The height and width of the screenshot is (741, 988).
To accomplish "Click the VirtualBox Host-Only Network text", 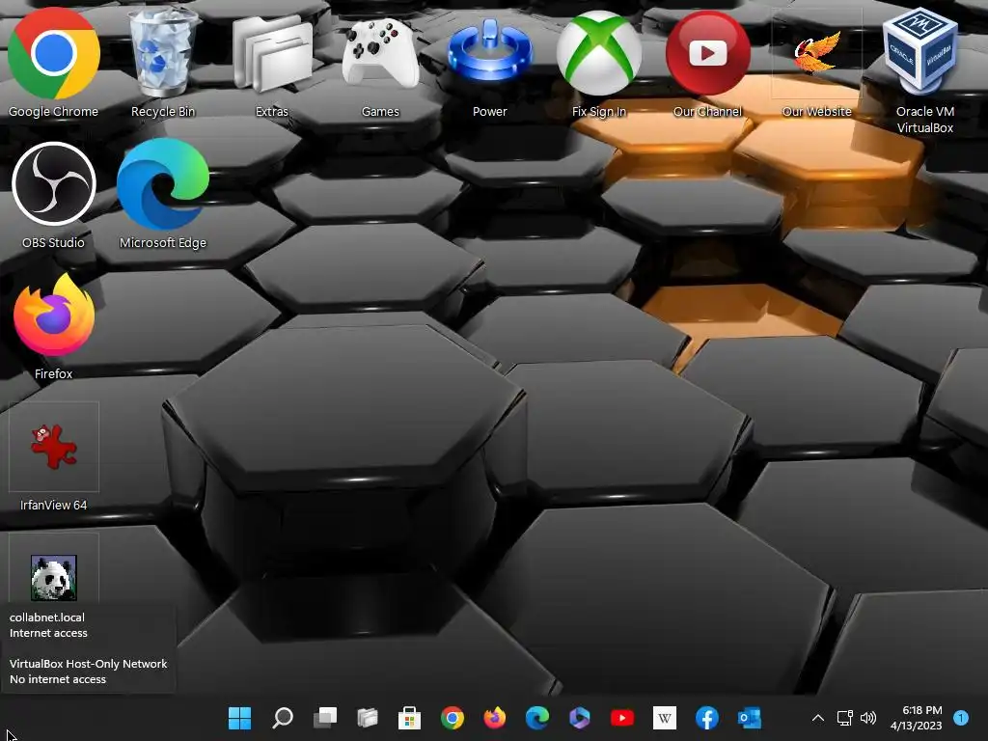I will tap(88, 664).
